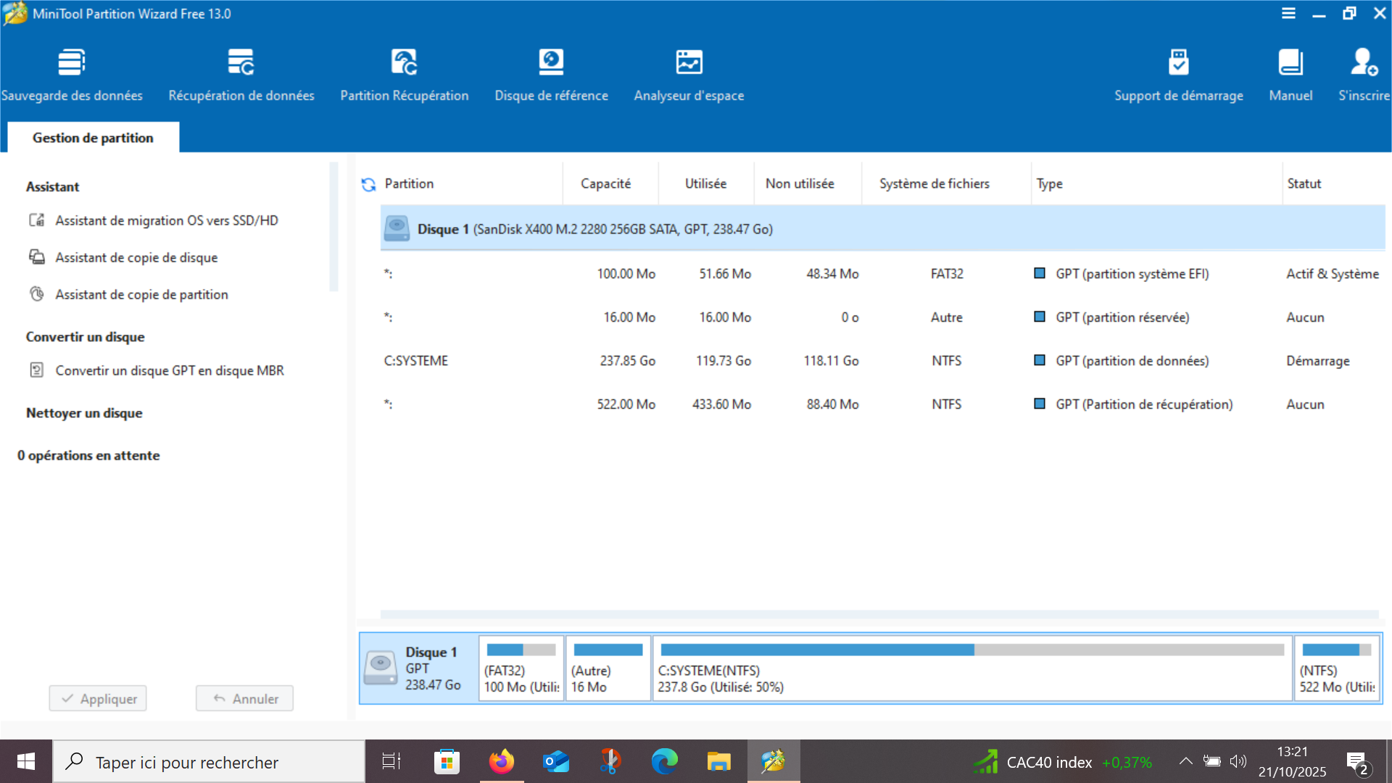Open the hamburger menu in title bar

[1288, 13]
